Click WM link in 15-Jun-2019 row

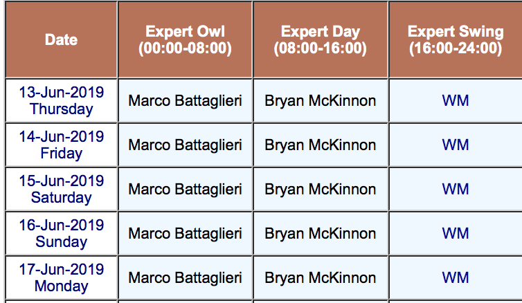(456, 189)
